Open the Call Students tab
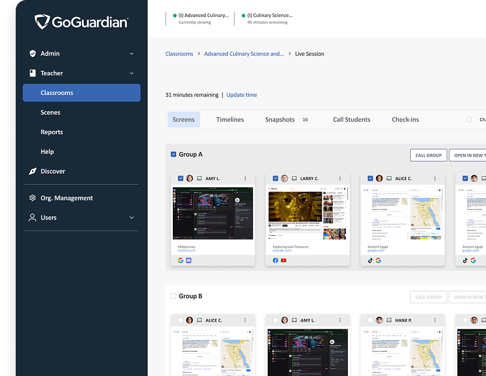This screenshot has width=486, height=376. (x=352, y=120)
